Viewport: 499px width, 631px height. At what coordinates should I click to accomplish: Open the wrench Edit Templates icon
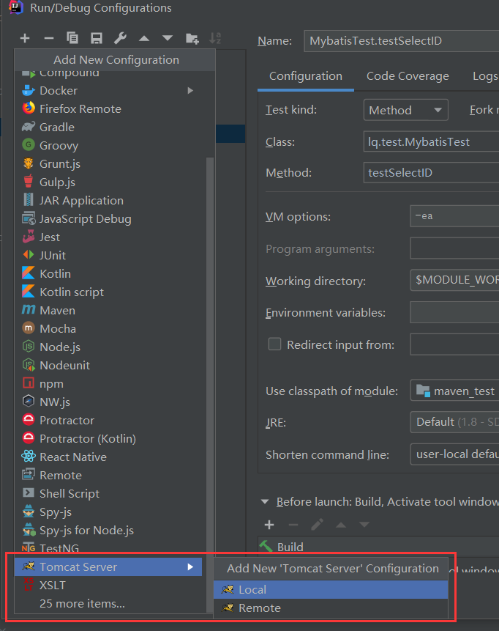coord(120,38)
